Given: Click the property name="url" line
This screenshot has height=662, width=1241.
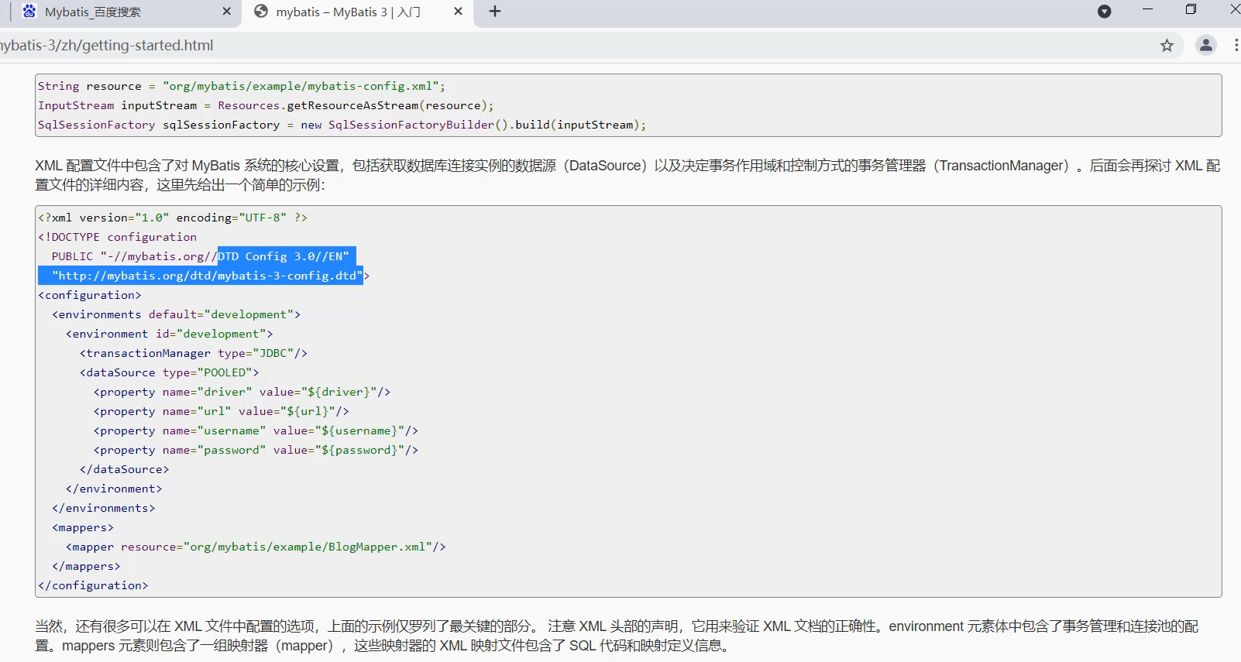Looking at the screenshot, I should point(222,411).
